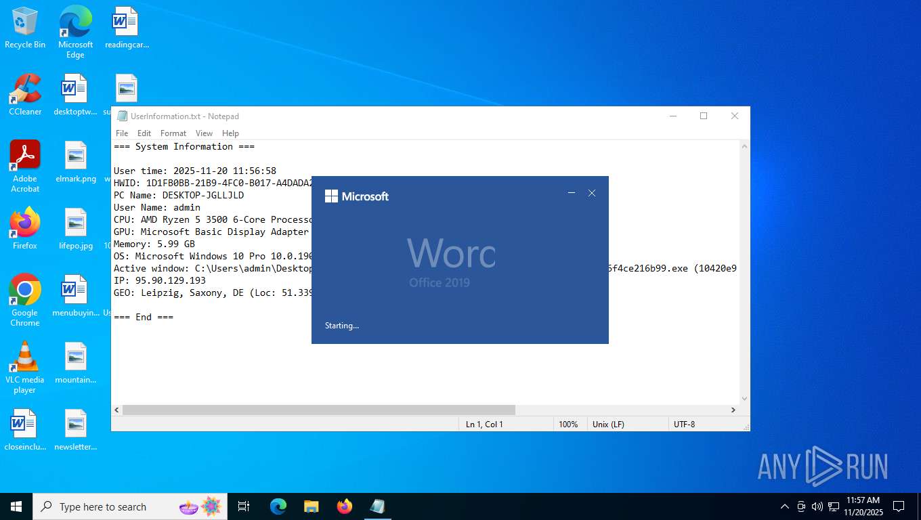
Task: Click the Notepad horizontal scrollbar left arrow
Action: pos(116,410)
